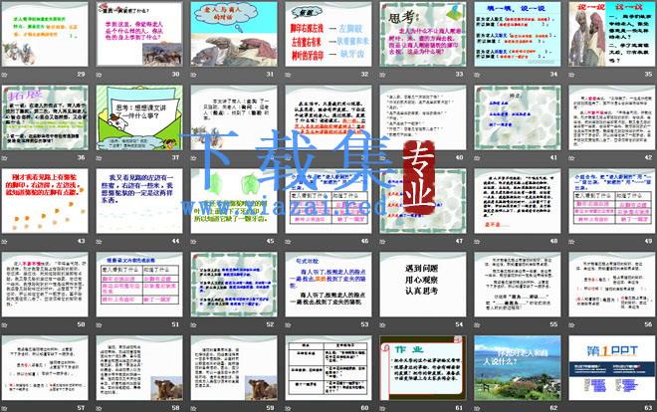
Task: Select slide 44 thumbnail with dark blue text
Action: tap(139, 201)
